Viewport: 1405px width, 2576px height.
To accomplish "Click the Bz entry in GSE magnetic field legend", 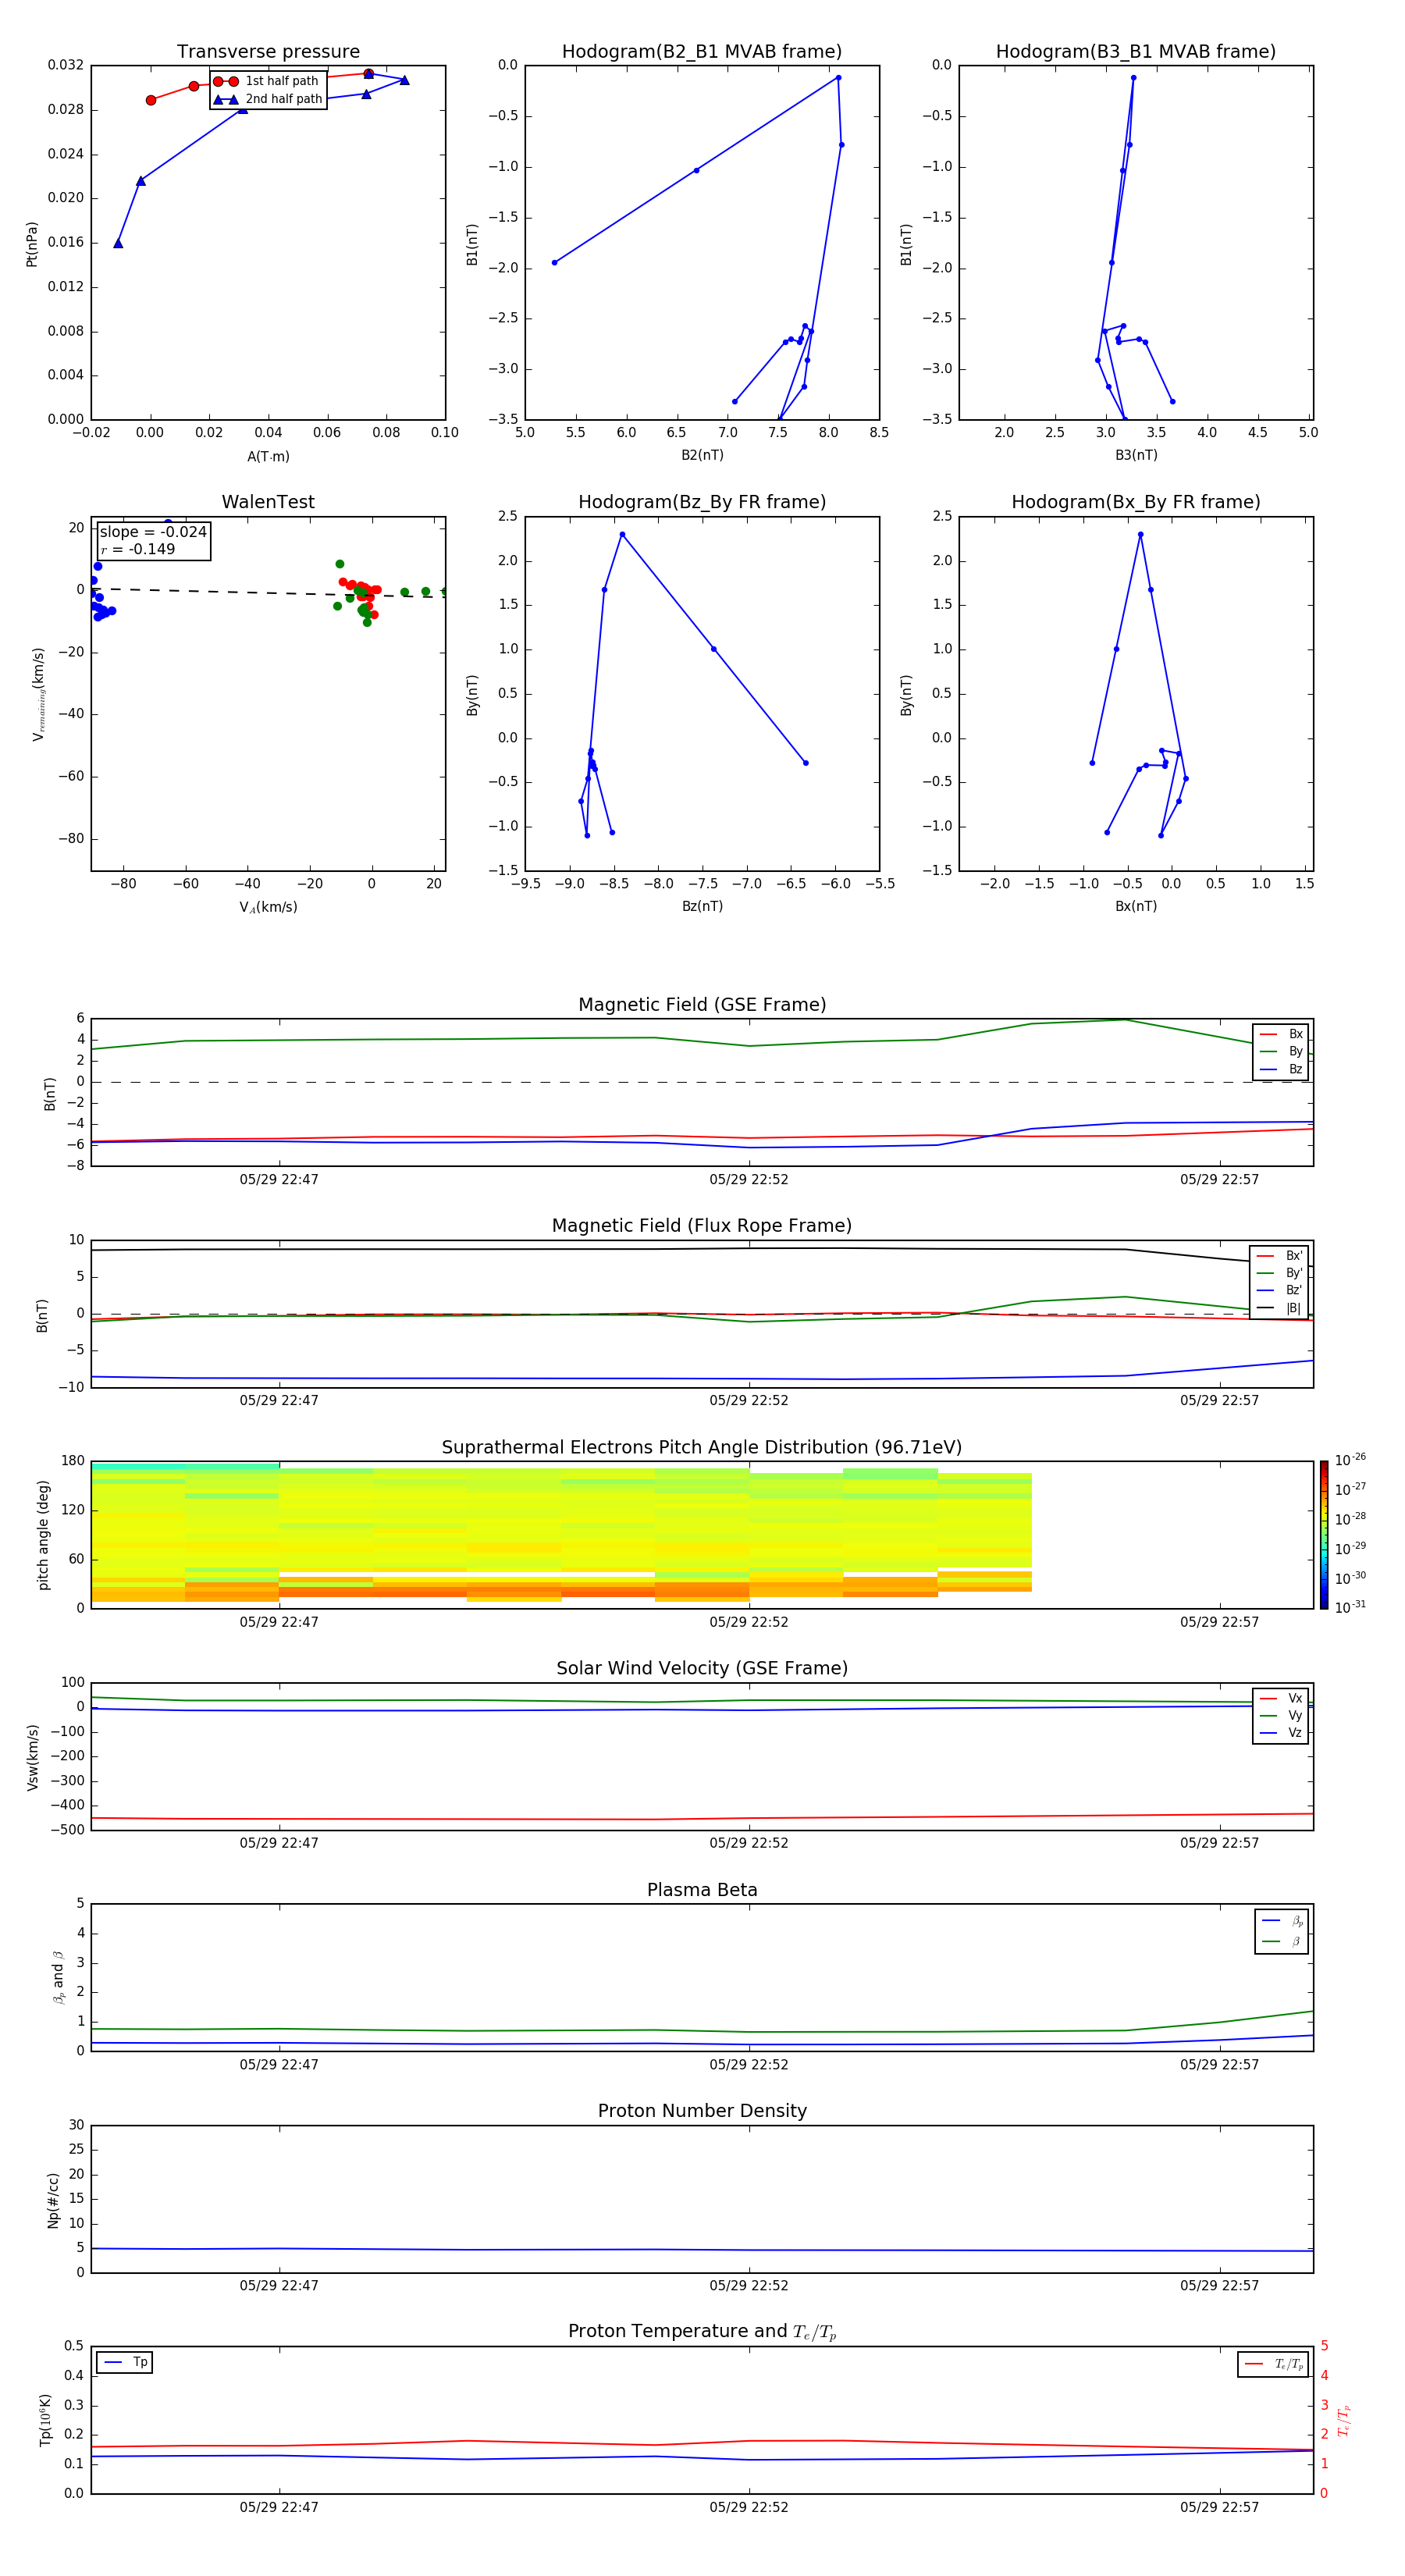I will [x=1281, y=1070].
